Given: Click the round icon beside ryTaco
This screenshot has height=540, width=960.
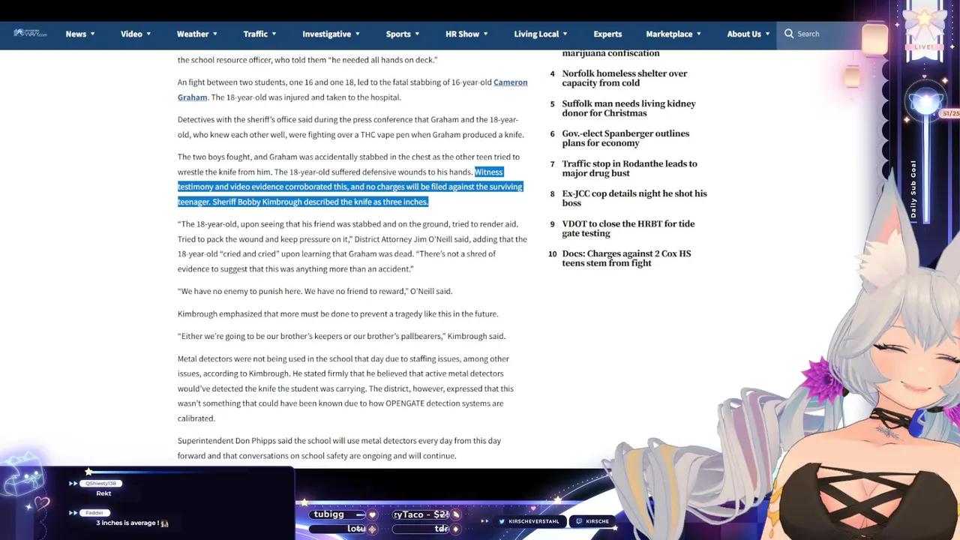Looking at the screenshot, I should tap(455, 514).
